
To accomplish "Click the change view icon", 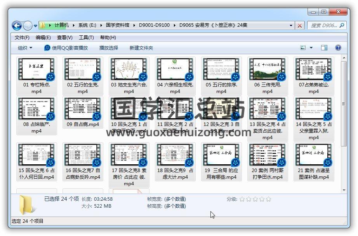I will click(303, 48).
